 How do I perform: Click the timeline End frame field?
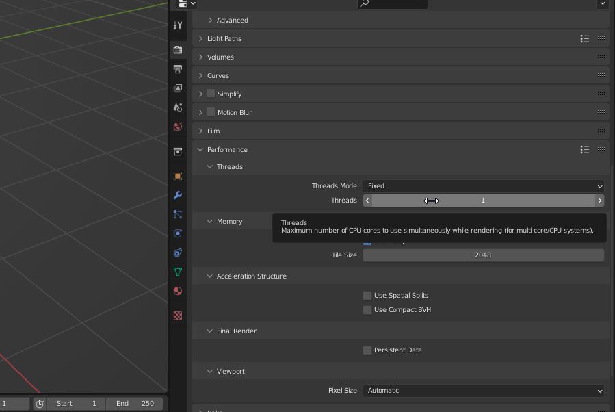(135, 403)
